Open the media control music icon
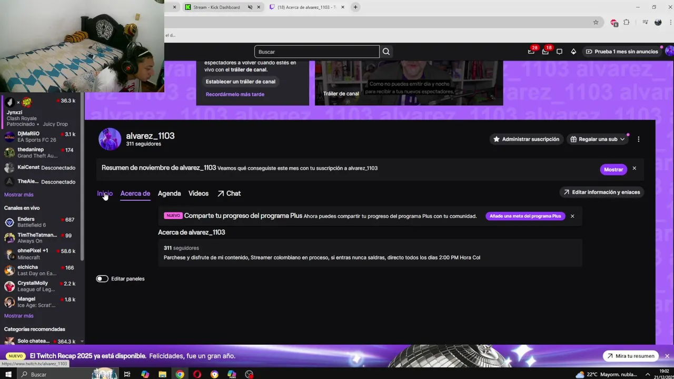The width and height of the screenshot is (674, 379). (645, 22)
